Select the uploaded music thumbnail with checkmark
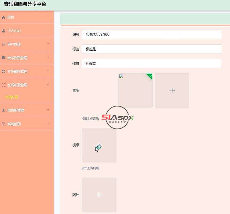This screenshot has height=214, width=230. click(x=136, y=90)
